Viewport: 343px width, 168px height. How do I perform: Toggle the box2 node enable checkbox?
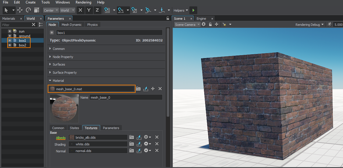10,45
